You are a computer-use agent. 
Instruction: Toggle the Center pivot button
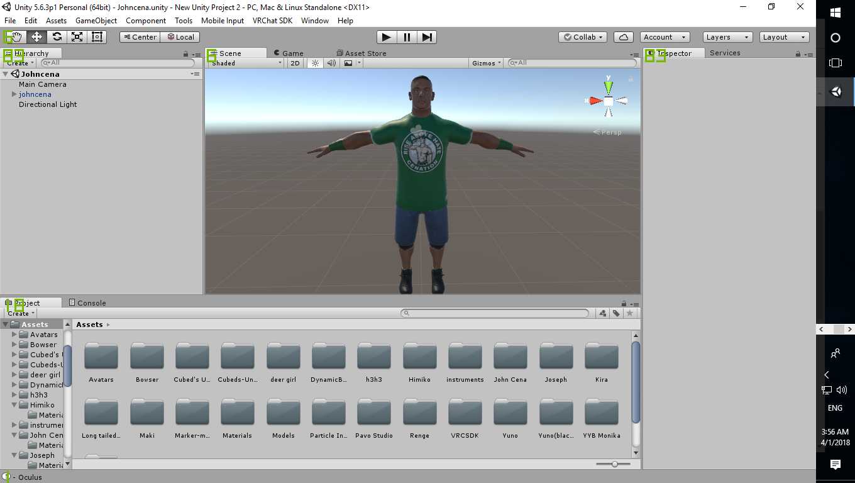tap(140, 37)
